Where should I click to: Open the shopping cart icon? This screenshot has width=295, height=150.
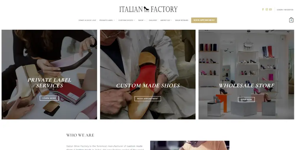[291, 20]
